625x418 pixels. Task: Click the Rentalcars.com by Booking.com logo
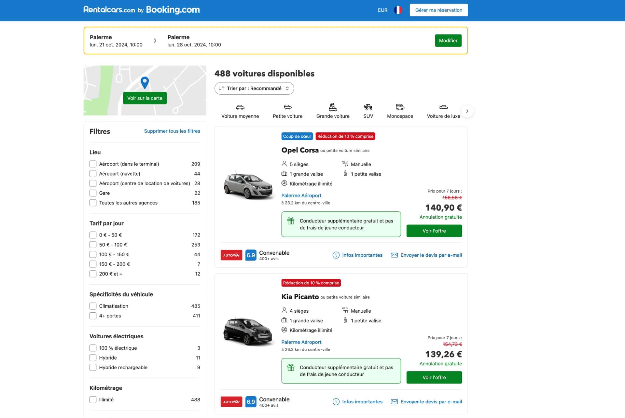pyautogui.click(x=142, y=10)
